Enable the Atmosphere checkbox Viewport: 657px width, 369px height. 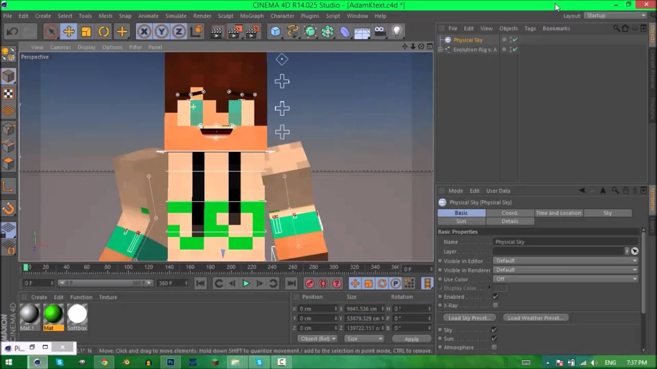(x=494, y=347)
